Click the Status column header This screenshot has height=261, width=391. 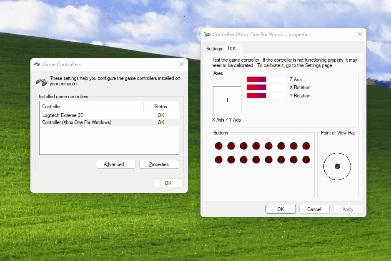tap(161, 107)
